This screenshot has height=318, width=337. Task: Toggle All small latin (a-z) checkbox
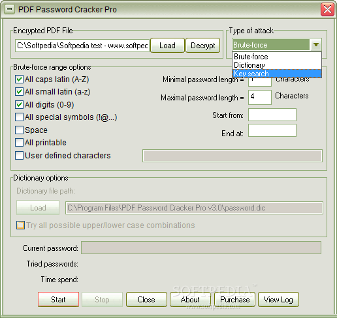(x=19, y=92)
